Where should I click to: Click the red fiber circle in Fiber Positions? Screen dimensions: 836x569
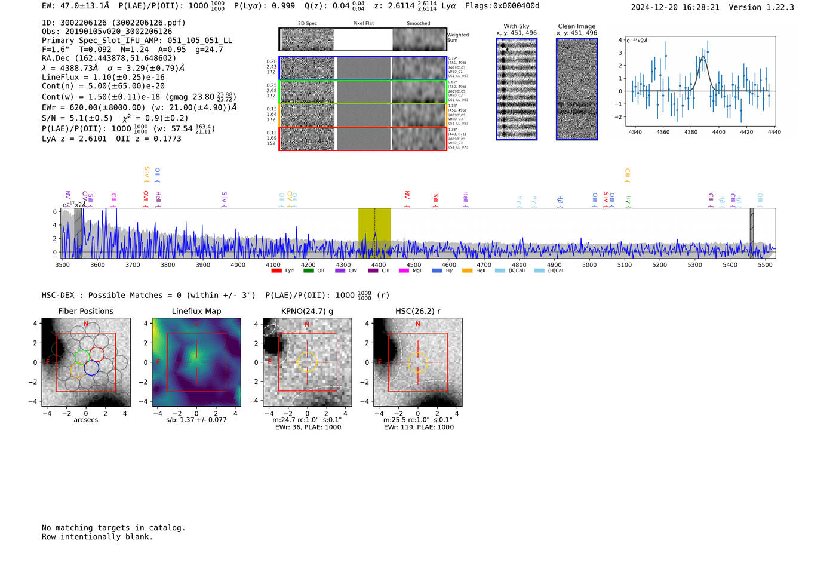[x=97, y=354]
